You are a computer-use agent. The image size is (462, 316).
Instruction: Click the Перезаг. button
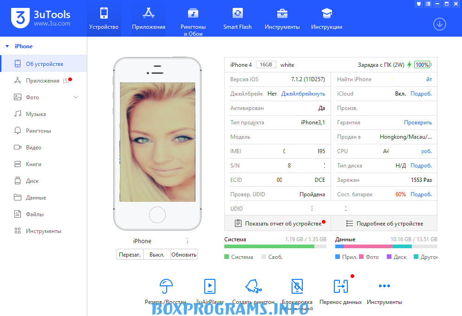(x=130, y=254)
